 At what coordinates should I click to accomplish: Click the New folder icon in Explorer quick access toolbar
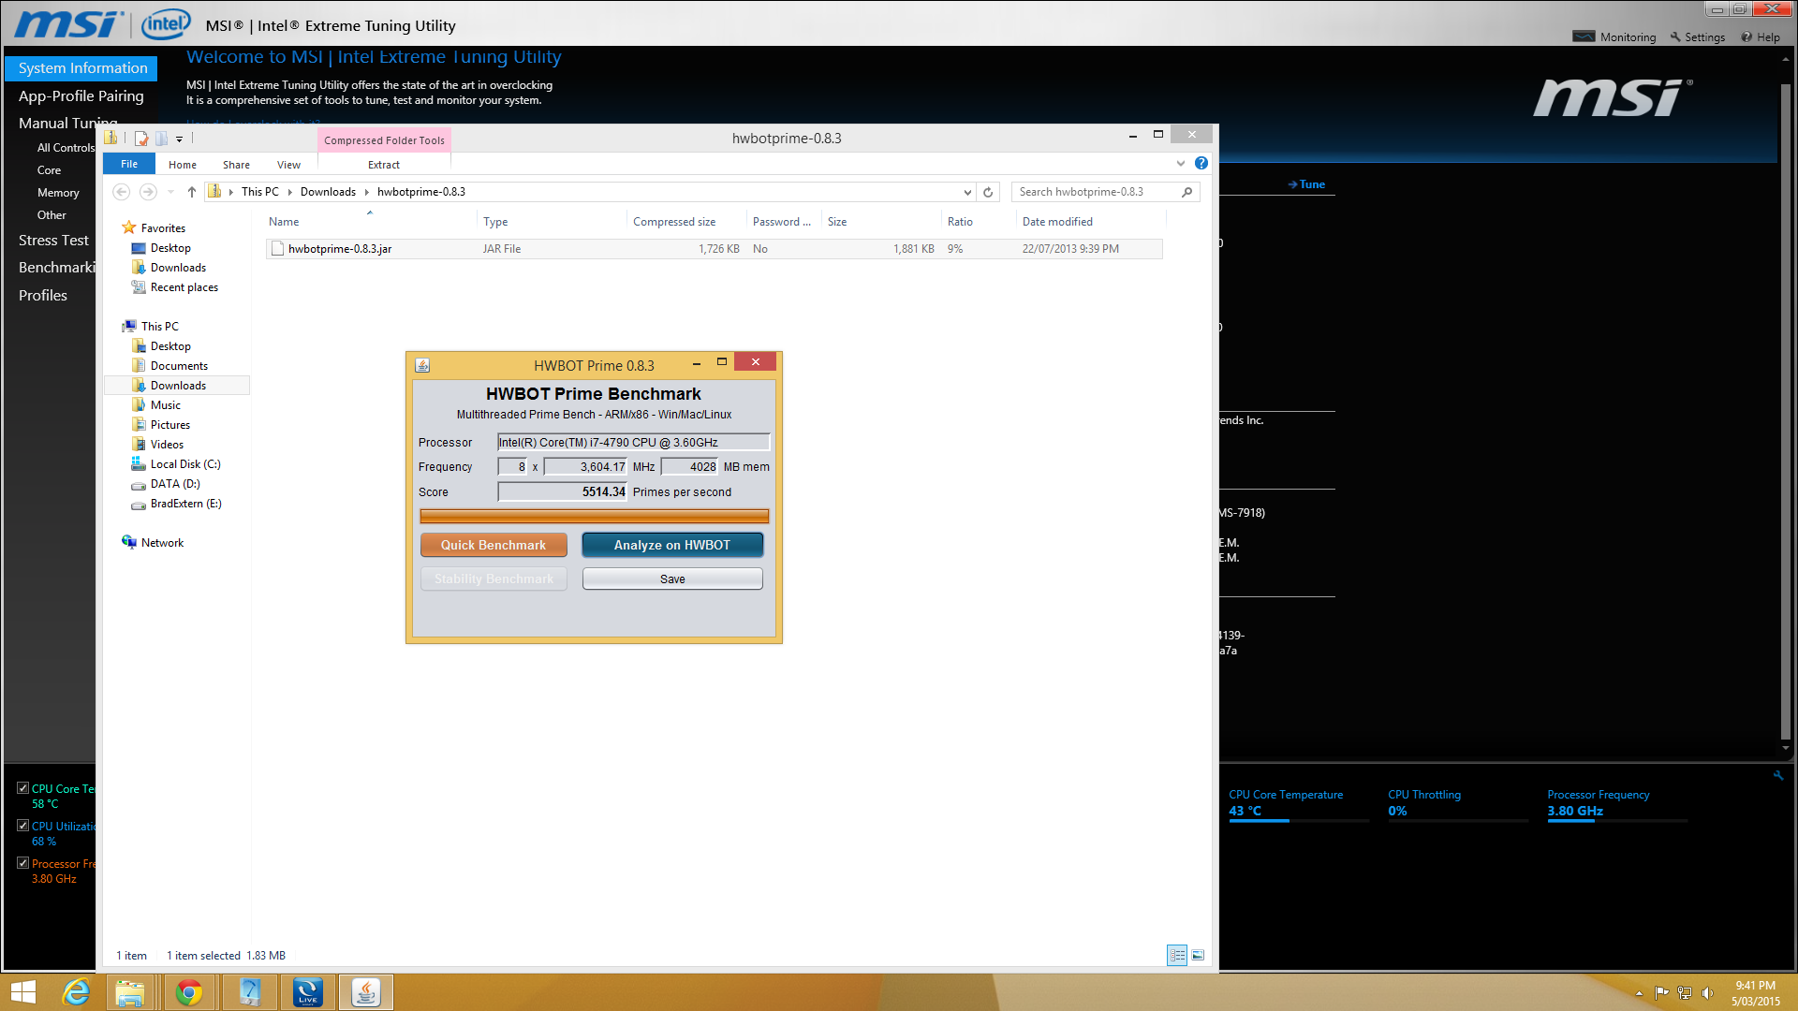[162, 139]
